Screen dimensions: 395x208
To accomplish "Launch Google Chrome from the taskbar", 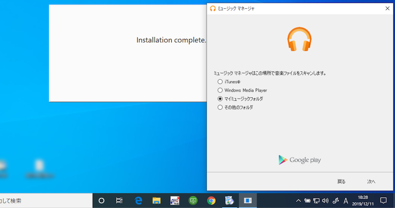I will click(x=211, y=201).
